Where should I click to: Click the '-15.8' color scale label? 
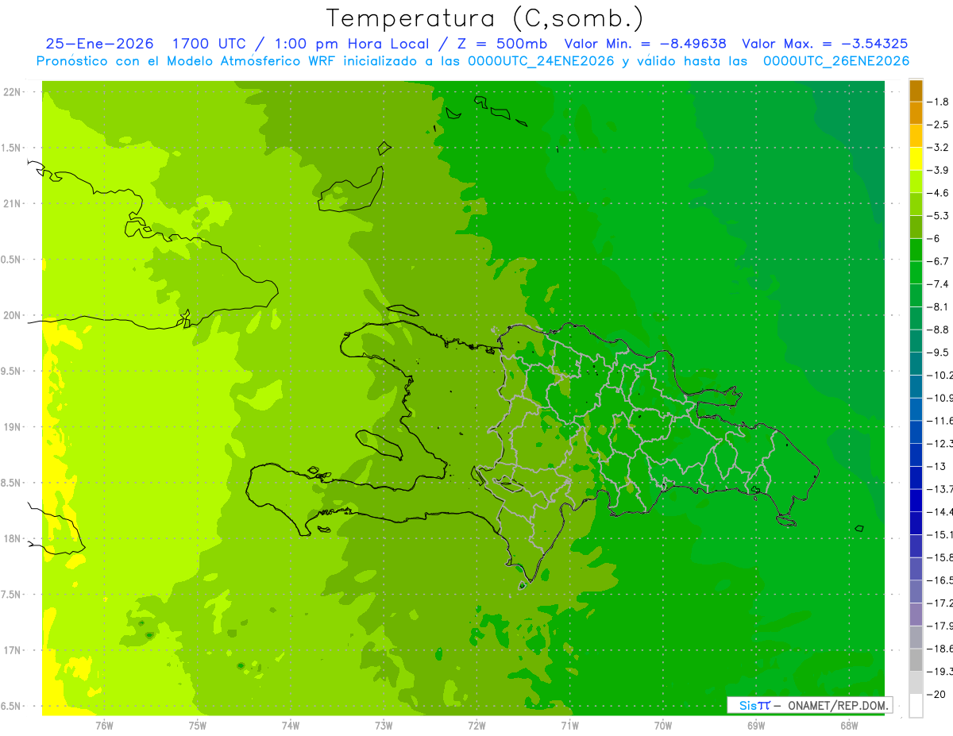tap(940, 557)
